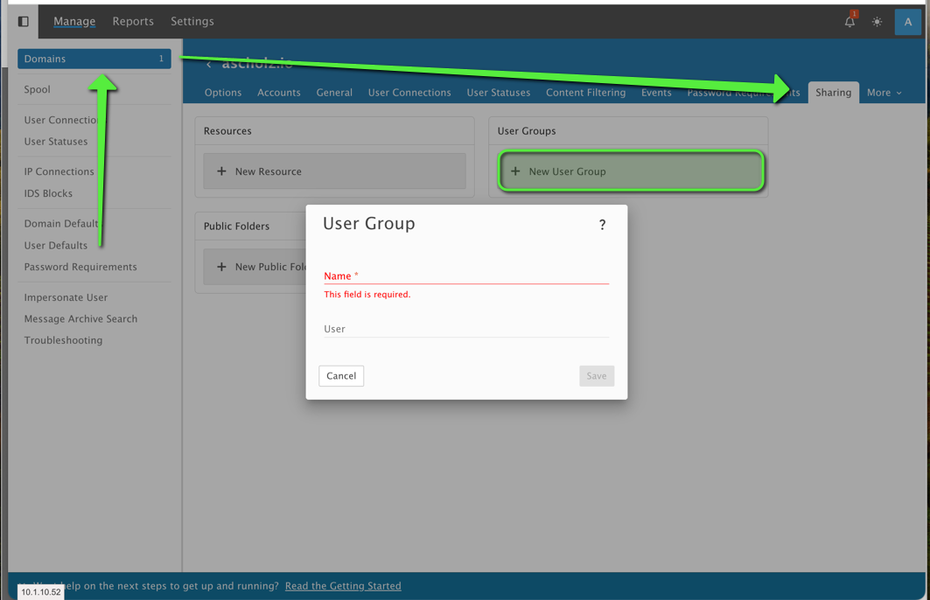The image size is (930, 600).
Task: Open Read the Getting Started link
Action: coord(343,586)
